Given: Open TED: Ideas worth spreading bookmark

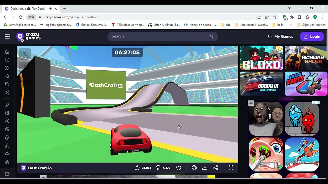Looking at the screenshot, I should click(x=128, y=25).
